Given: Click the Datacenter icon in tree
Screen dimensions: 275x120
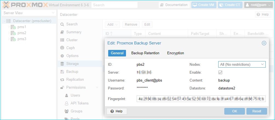Looking at the screenshot, I should tap(8, 21).
